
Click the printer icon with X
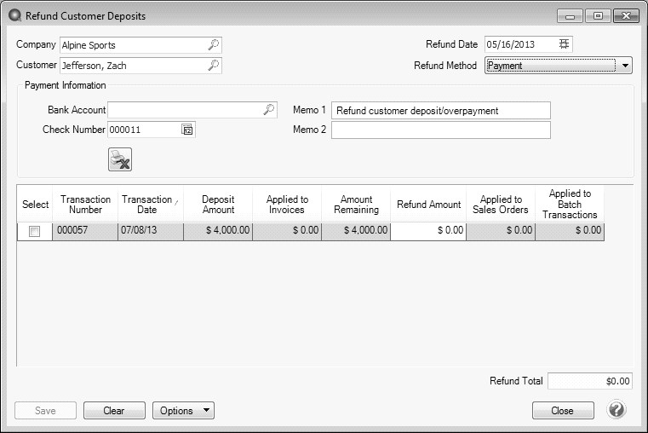[120, 159]
